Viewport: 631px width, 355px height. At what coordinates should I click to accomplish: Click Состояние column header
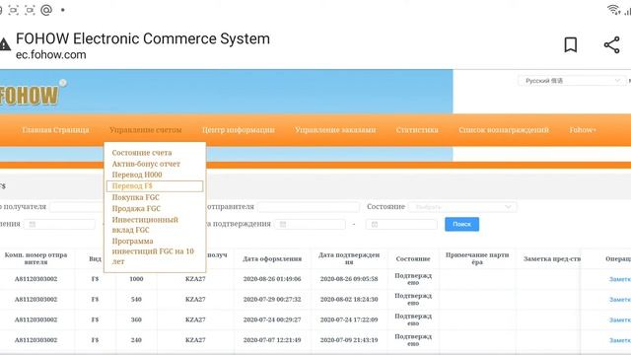coord(413,258)
